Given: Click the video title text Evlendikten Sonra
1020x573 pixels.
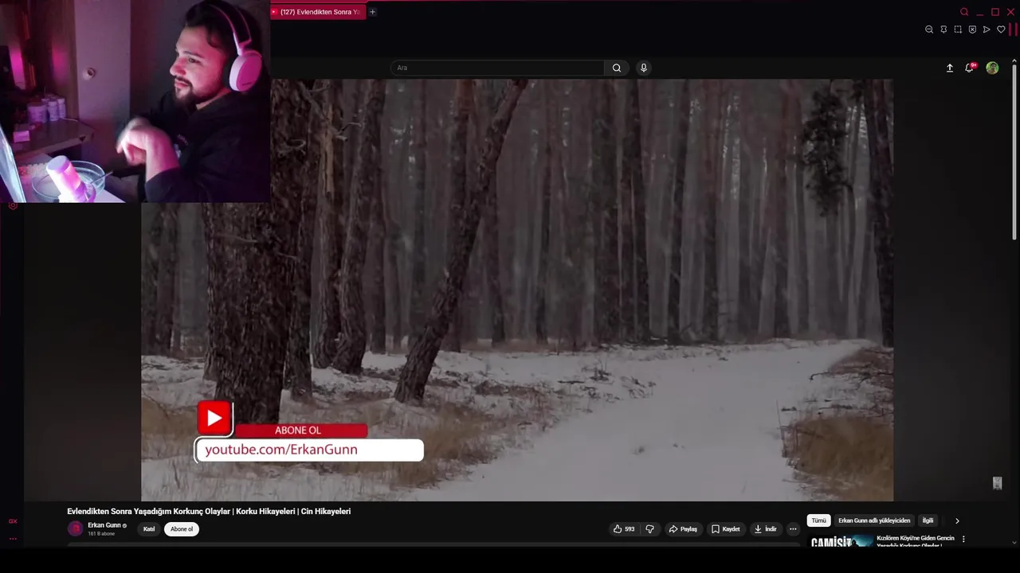Looking at the screenshot, I should tap(209, 512).
